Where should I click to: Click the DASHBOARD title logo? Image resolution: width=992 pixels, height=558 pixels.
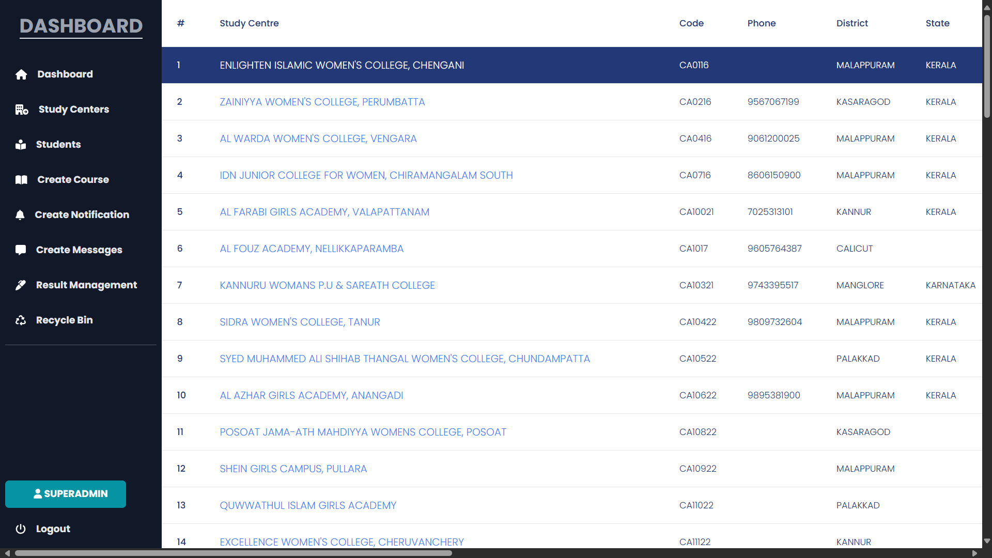(x=81, y=26)
